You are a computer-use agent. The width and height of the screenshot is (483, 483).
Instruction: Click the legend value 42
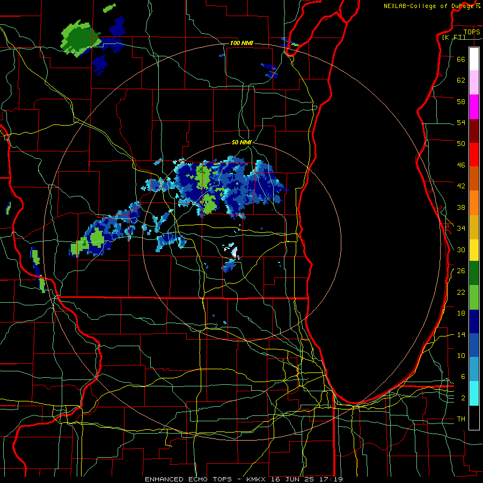coord(461,186)
